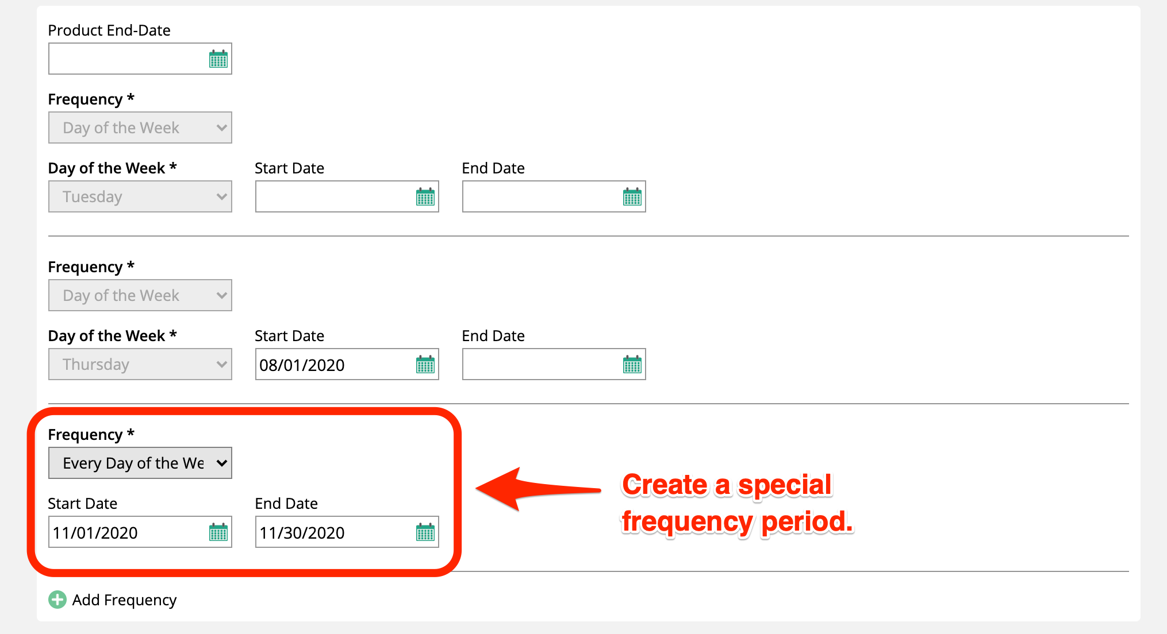
Task: Open calendar for Thursday row End Date
Action: point(632,365)
